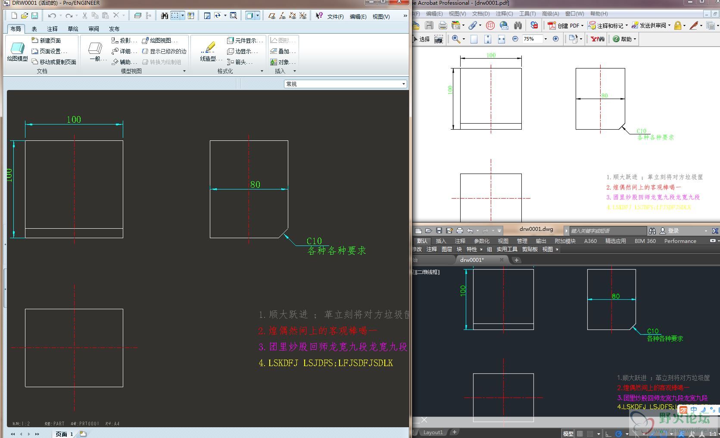Viewport: 720px width, 438px height.
Task: Undo the last action in Pro/ENGINEER
Action: (x=52, y=16)
